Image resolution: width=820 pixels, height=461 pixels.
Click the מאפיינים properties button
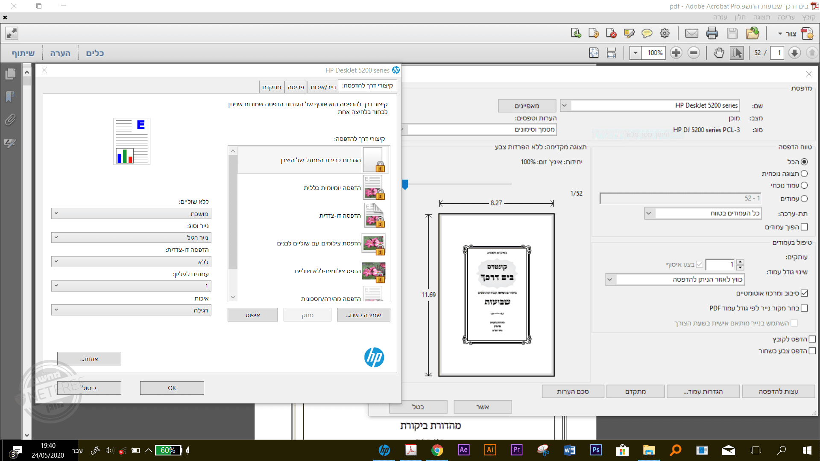[527, 106]
